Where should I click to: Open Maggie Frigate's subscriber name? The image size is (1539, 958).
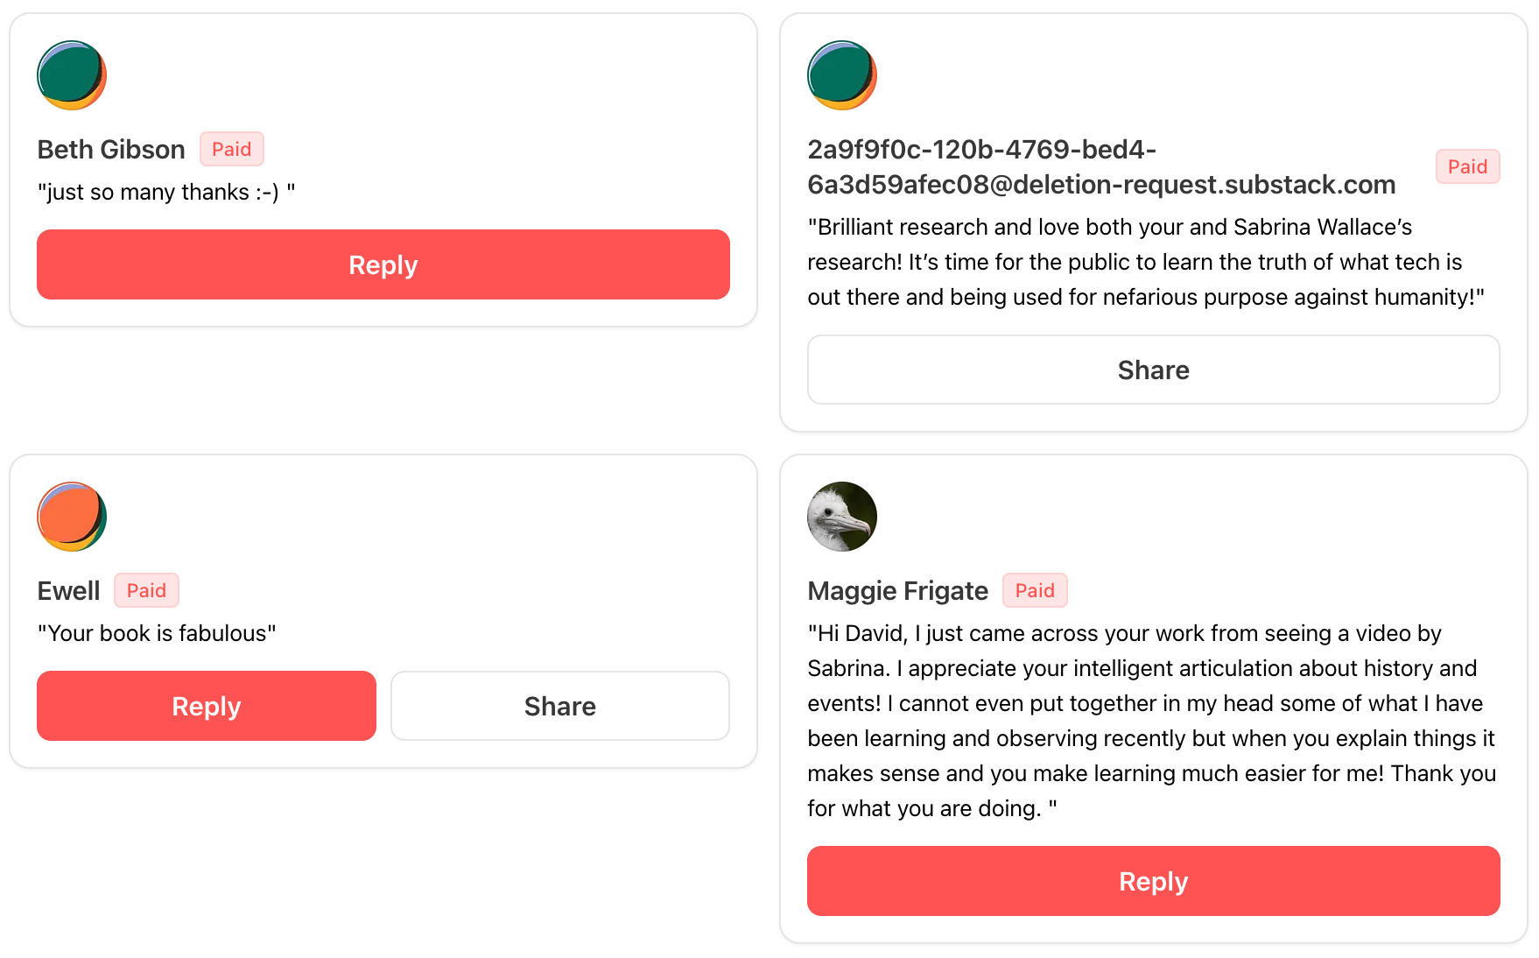point(897,591)
